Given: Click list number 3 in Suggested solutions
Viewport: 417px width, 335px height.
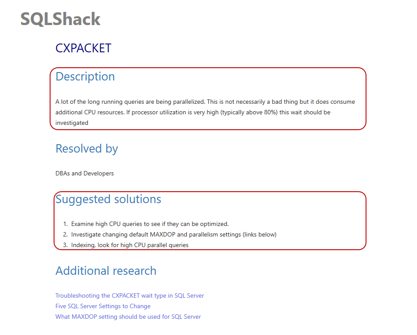Looking at the screenshot, I should click(x=65, y=245).
